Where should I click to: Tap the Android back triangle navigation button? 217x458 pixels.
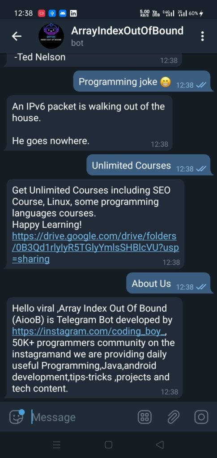point(160,445)
